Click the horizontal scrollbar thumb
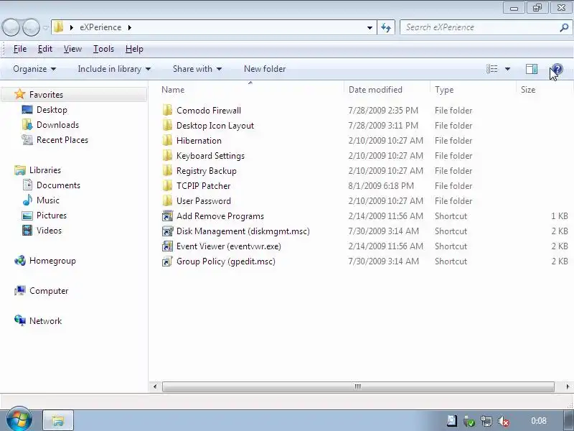 click(358, 386)
